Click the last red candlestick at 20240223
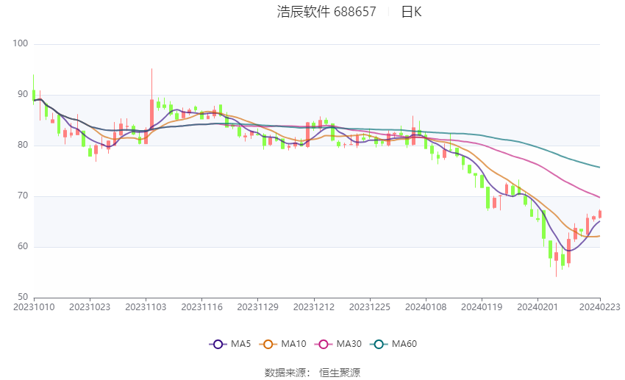This screenshot has height=380, width=625. coord(600,215)
